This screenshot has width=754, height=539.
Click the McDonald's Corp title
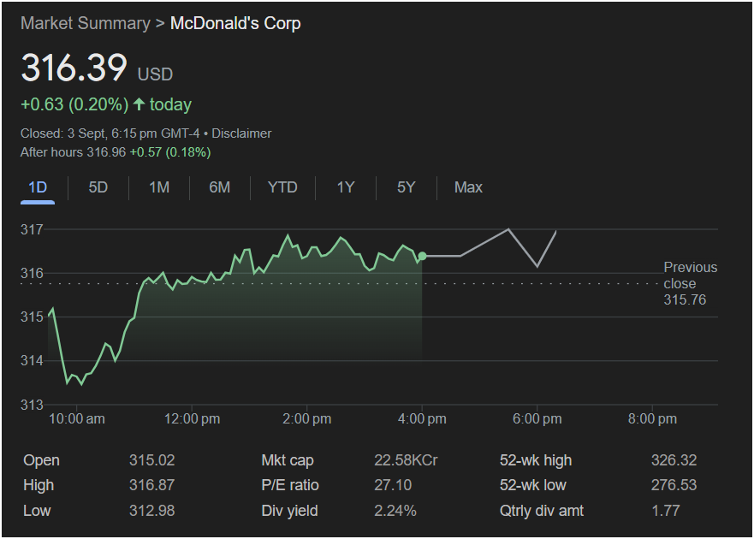(x=235, y=23)
